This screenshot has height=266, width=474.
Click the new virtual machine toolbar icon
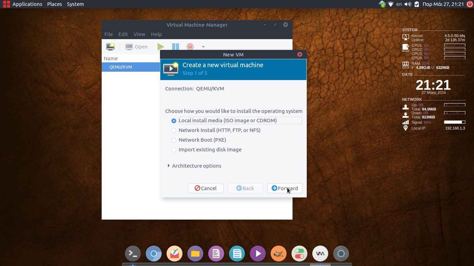pyautogui.click(x=110, y=47)
